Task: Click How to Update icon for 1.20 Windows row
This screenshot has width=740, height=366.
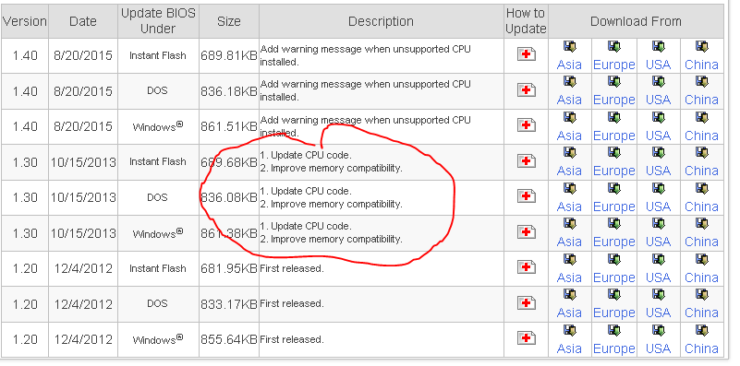Action: [527, 338]
